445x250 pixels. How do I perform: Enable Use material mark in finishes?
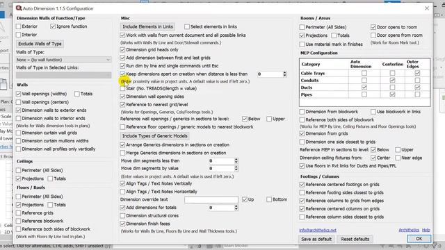[302, 44]
